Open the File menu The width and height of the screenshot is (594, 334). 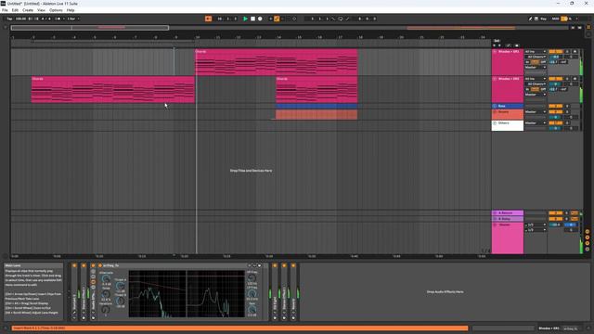5,10
